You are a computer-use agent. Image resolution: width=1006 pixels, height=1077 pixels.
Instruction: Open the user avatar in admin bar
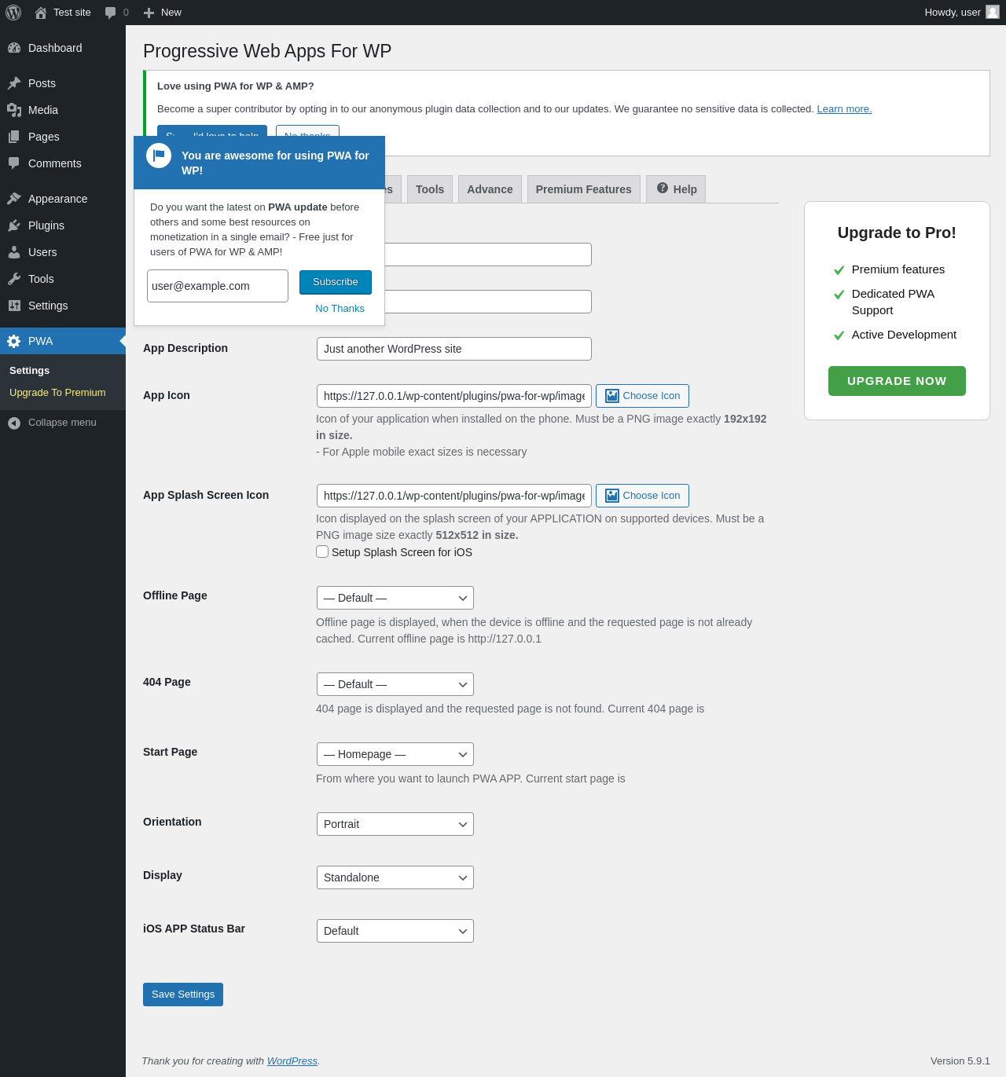(x=993, y=12)
